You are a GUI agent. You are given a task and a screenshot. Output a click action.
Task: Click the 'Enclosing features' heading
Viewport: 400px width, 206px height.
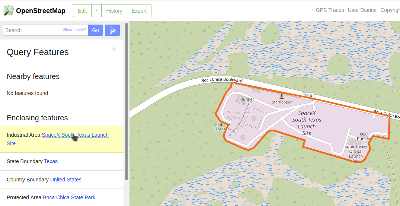click(37, 118)
